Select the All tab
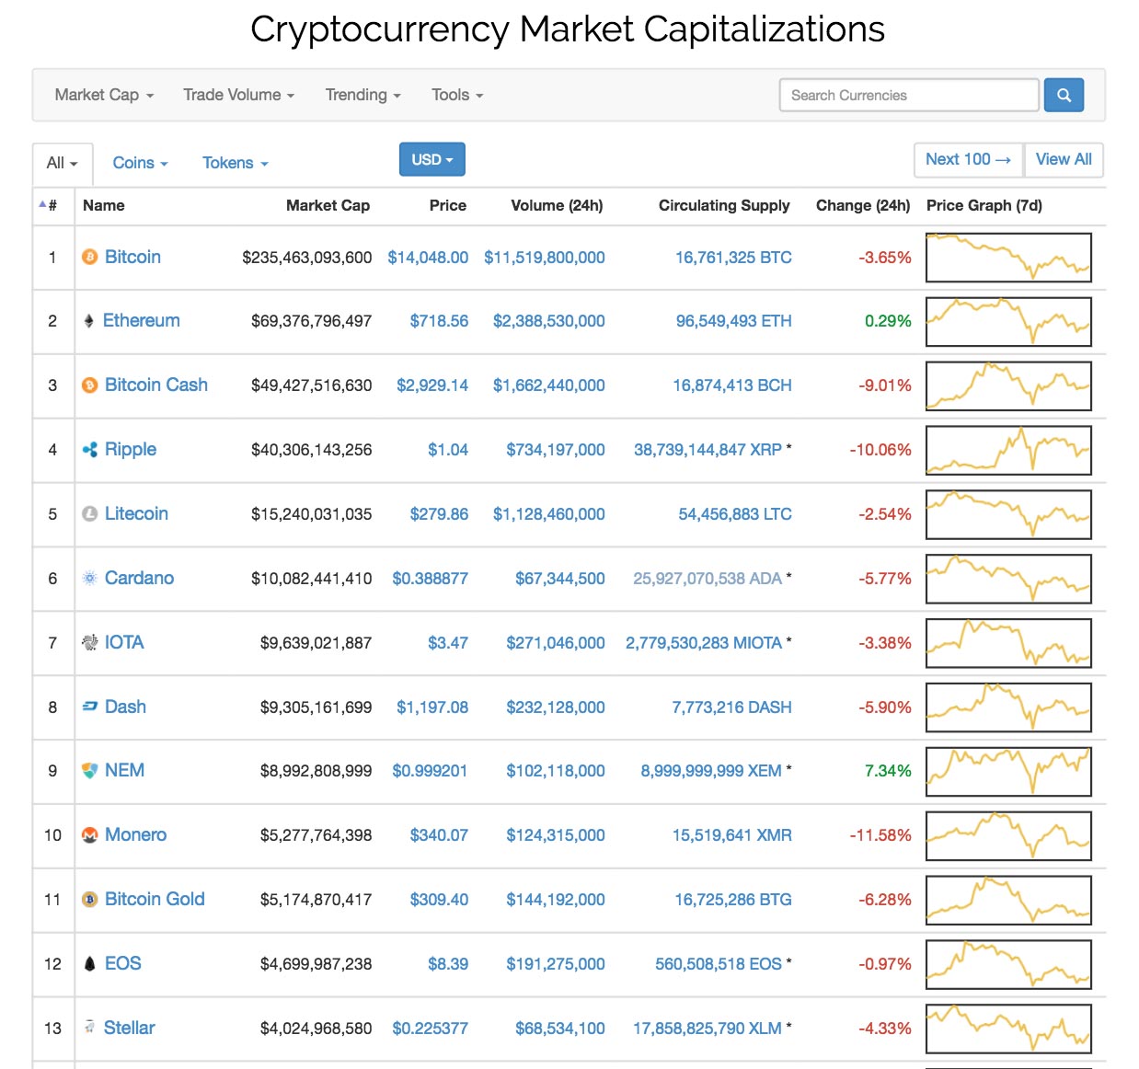1139x1069 pixels. 63,163
